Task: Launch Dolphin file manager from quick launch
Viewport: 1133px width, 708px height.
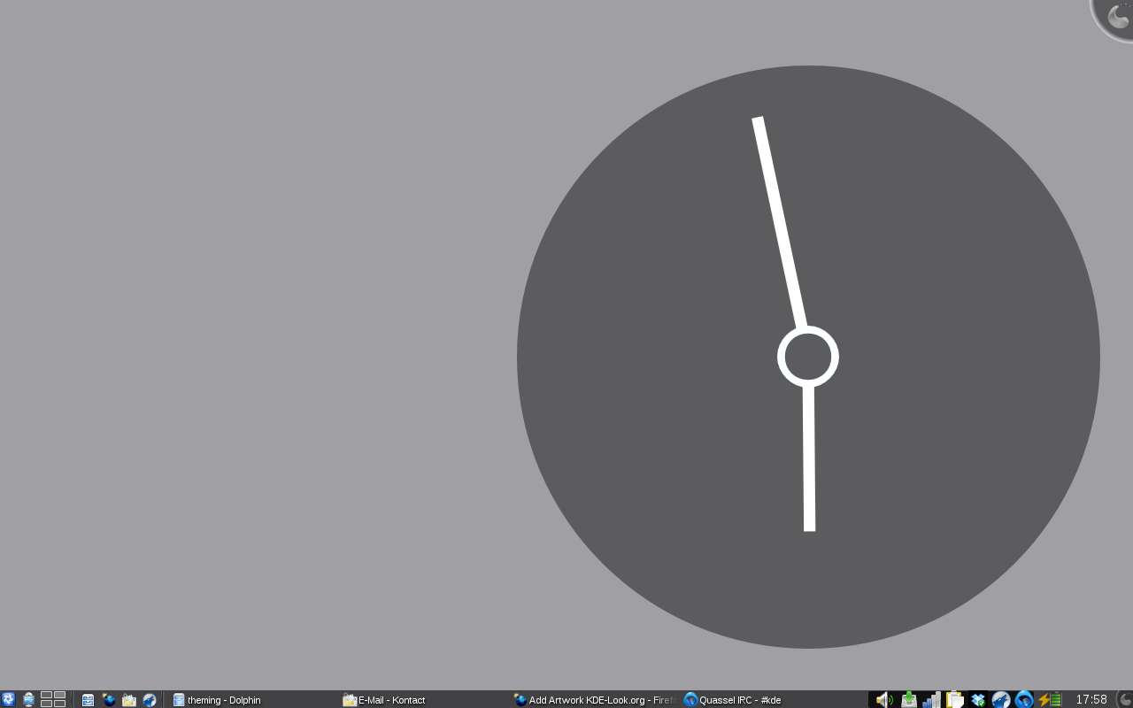Action: (x=88, y=700)
